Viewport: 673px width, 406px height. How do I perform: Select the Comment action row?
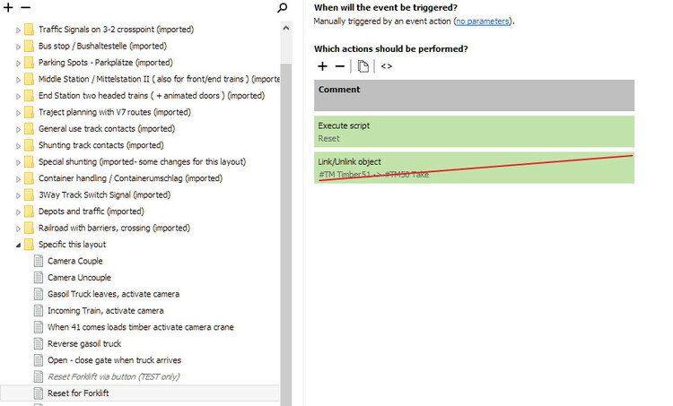point(474,95)
